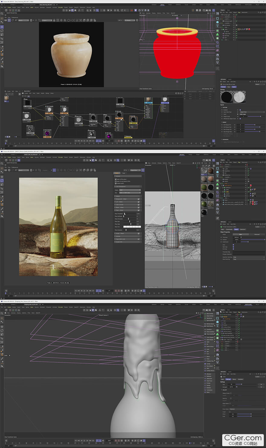Click the current frame field in Dripping_Wax's timeline

point(109,440)
